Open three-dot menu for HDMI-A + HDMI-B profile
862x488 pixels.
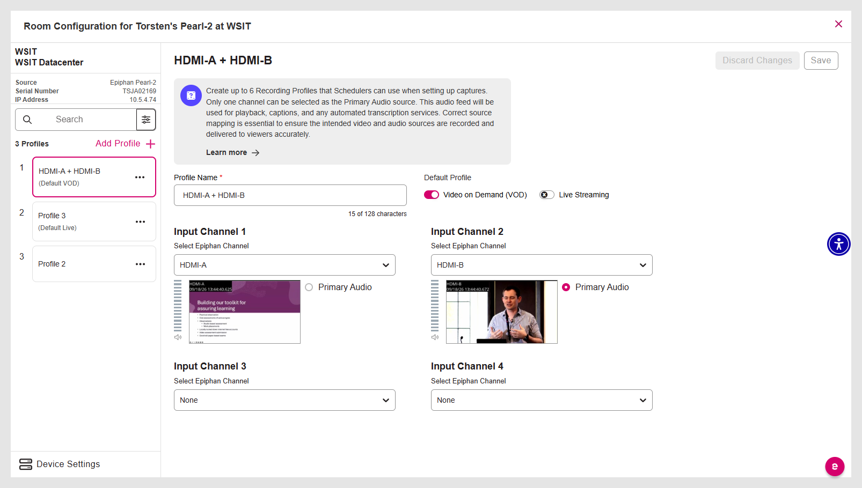pyautogui.click(x=140, y=178)
